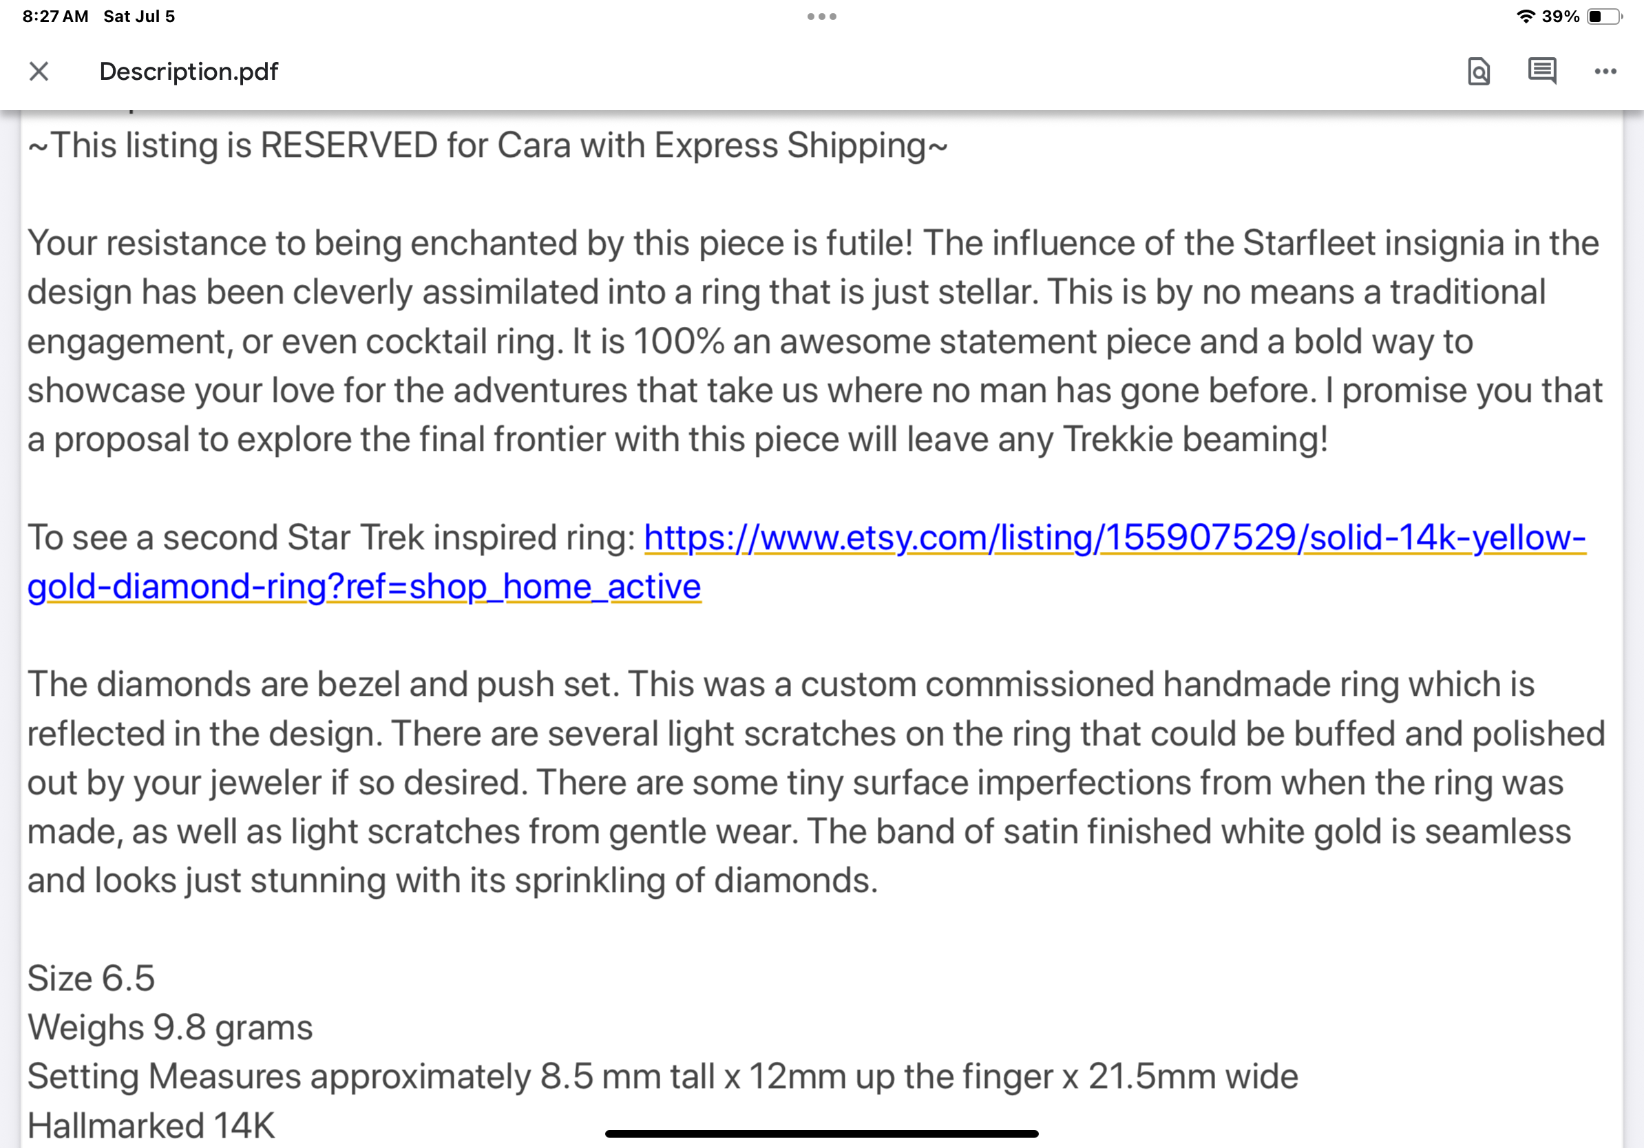
Task: Open find in document search
Action: pos(1479,72)
